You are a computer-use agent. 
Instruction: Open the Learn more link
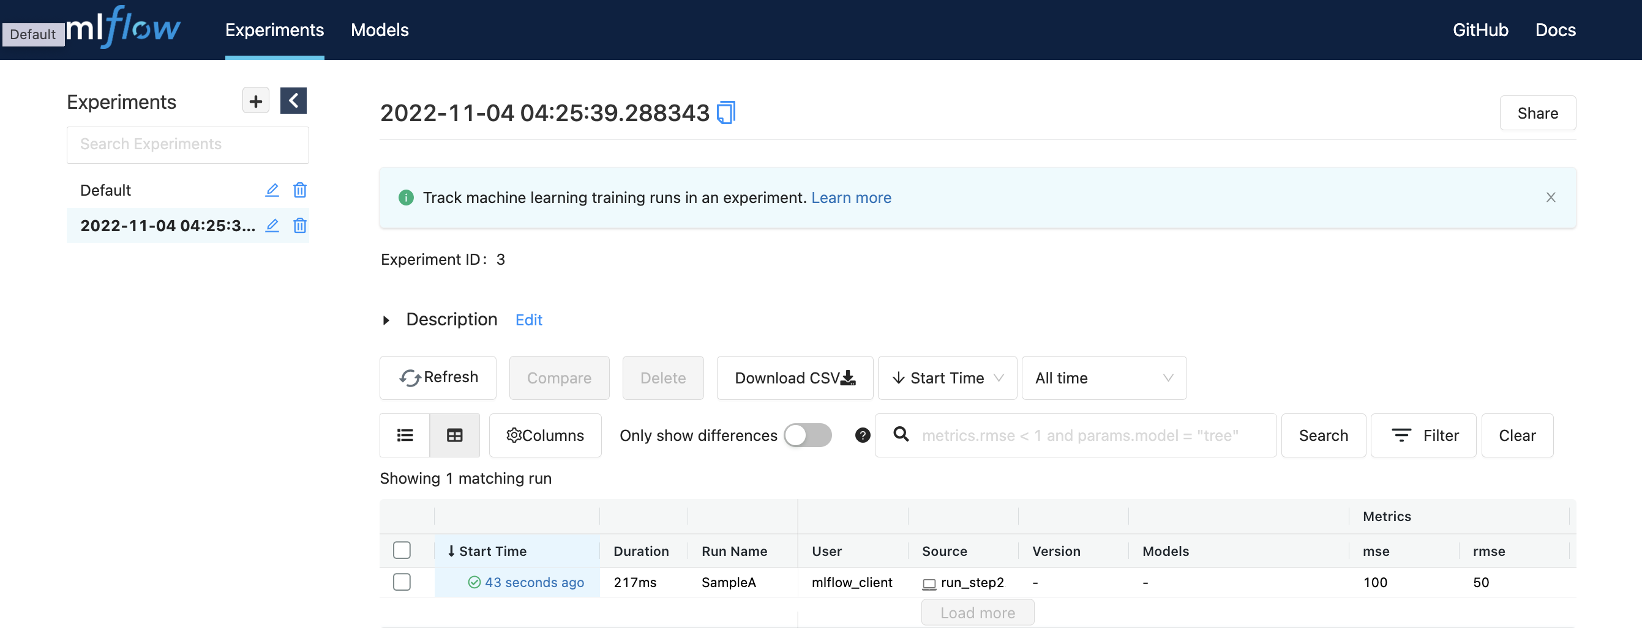coord(851,198)
